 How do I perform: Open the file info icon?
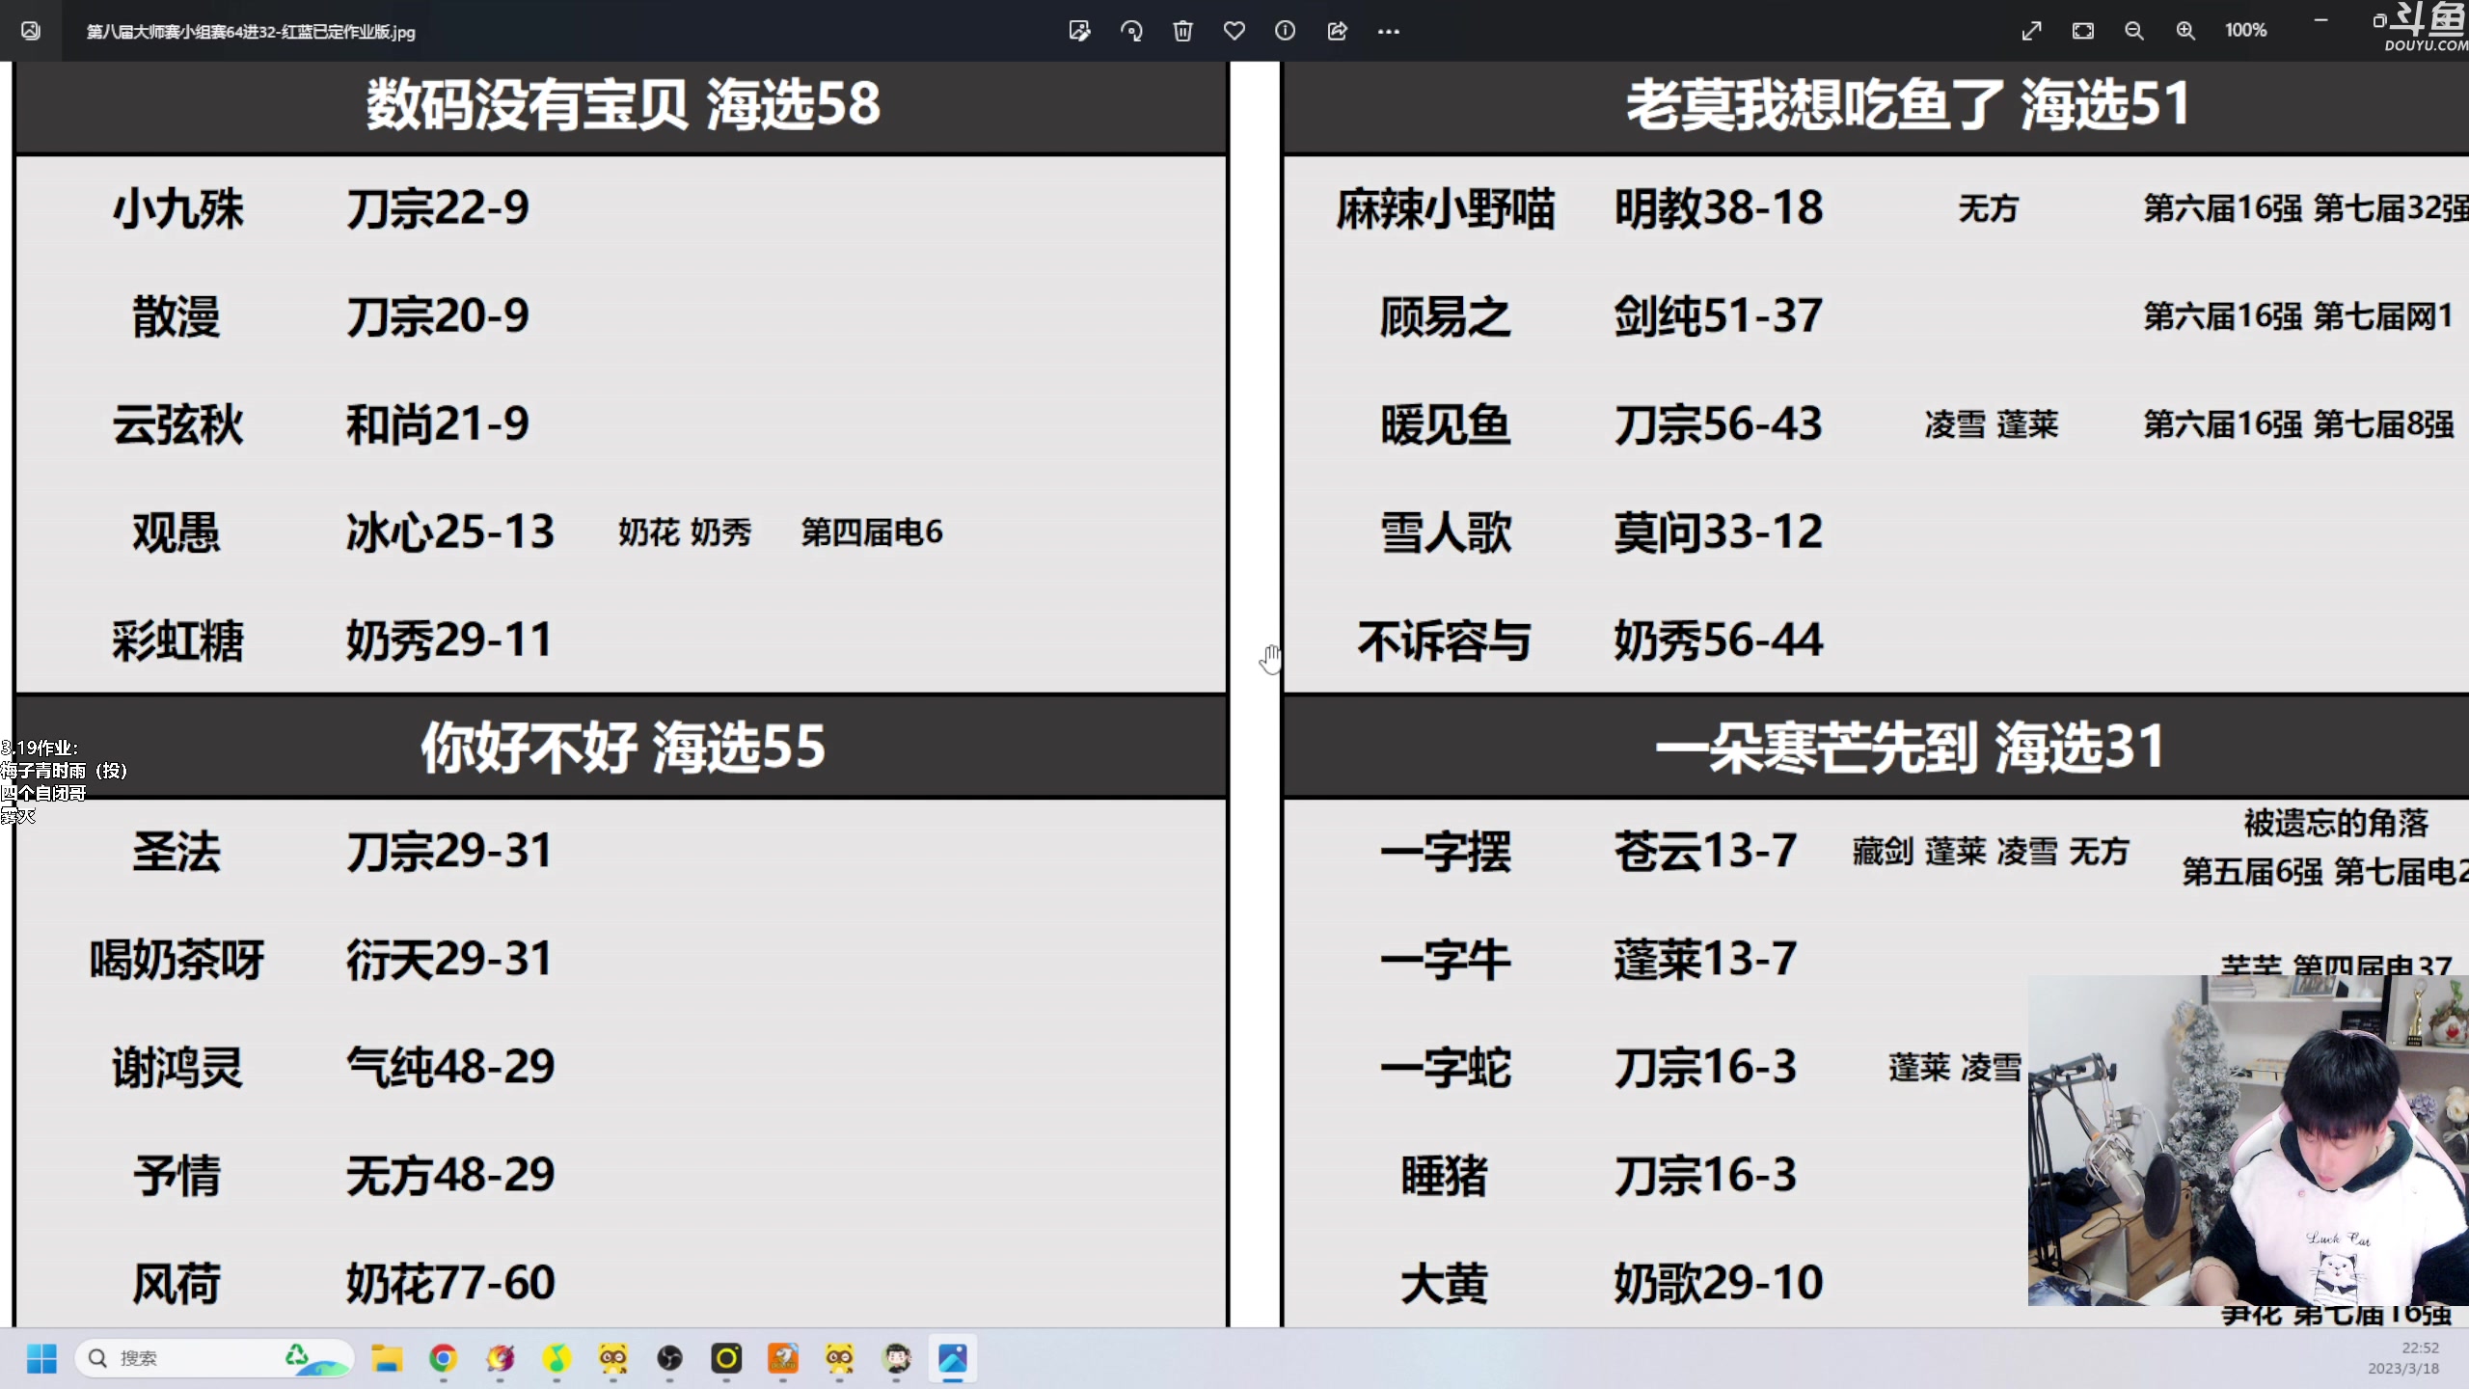pyautogui.click(x=1285, y=31)
